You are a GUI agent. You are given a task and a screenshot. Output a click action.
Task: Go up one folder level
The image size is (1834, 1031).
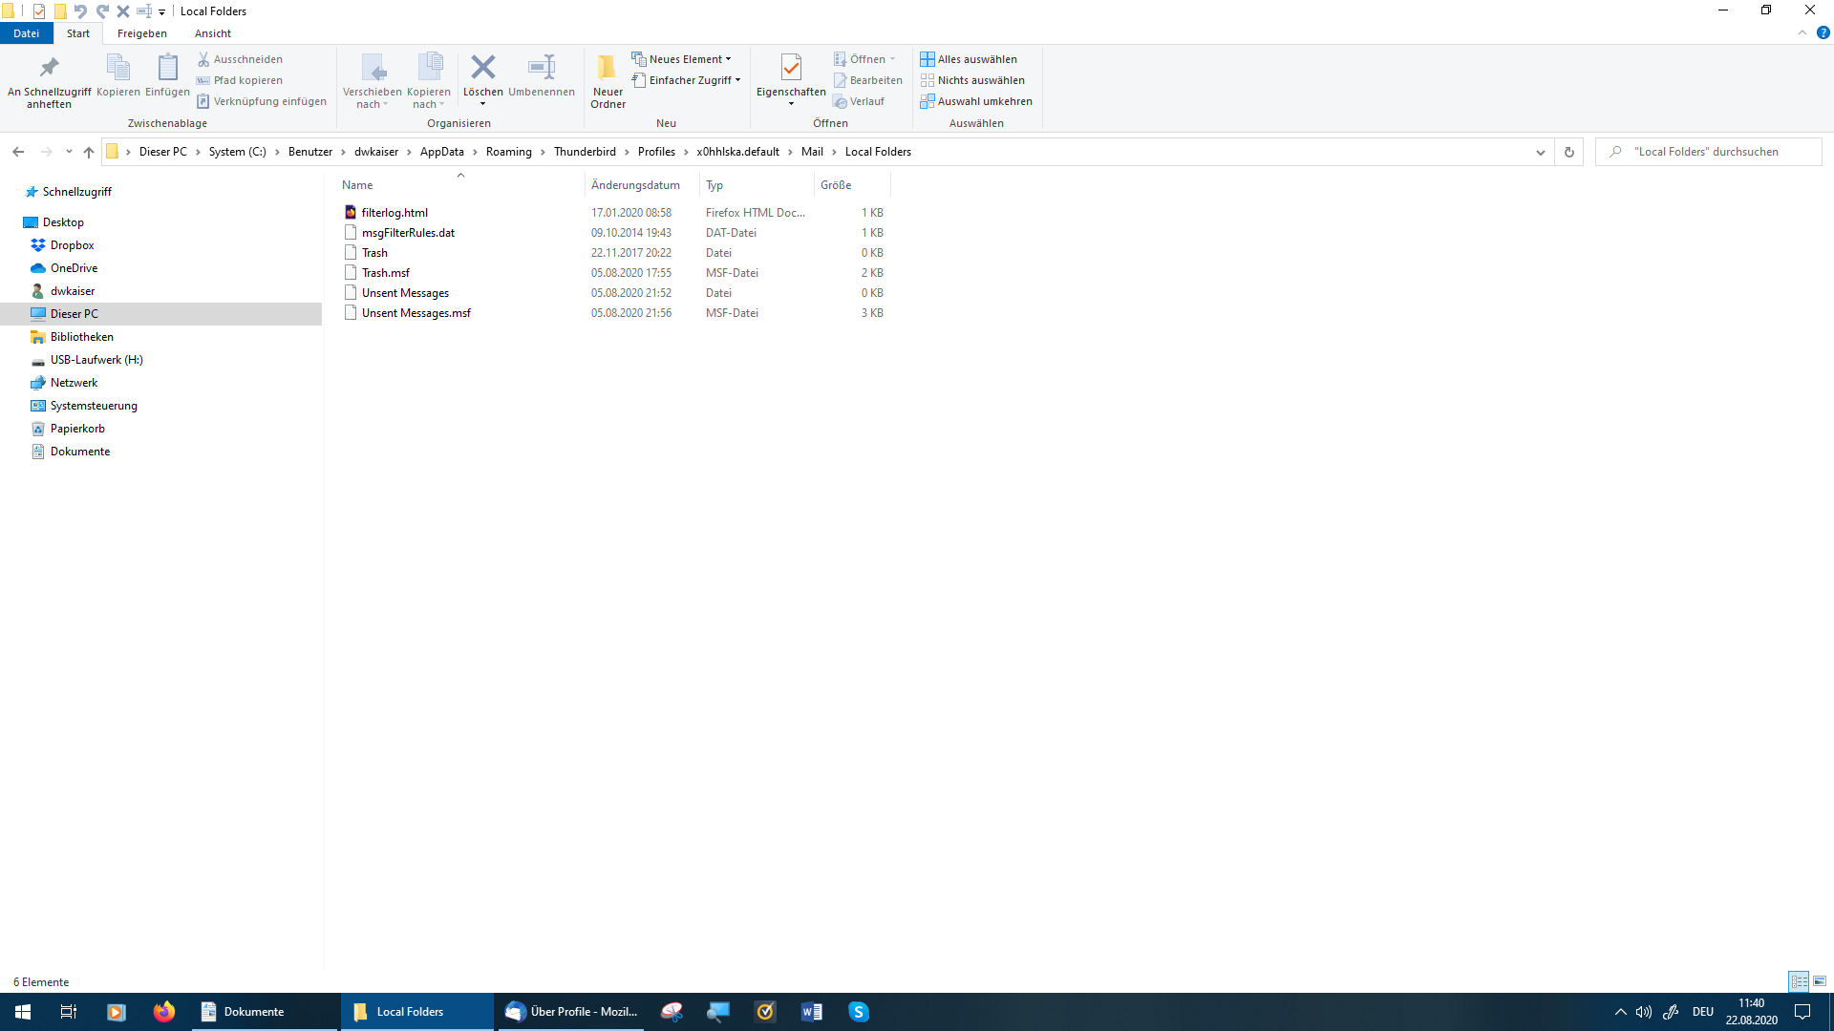tap(89, 152)
